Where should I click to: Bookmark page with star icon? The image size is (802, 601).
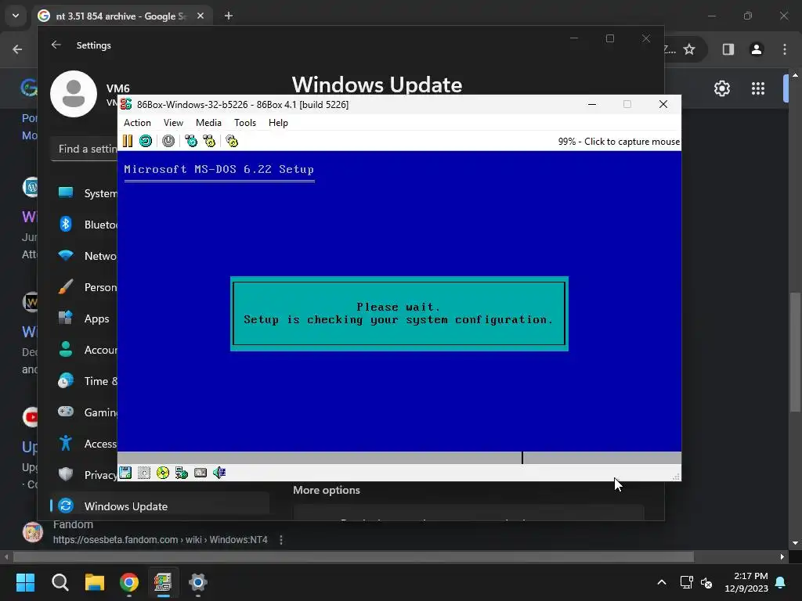(689, 49)
